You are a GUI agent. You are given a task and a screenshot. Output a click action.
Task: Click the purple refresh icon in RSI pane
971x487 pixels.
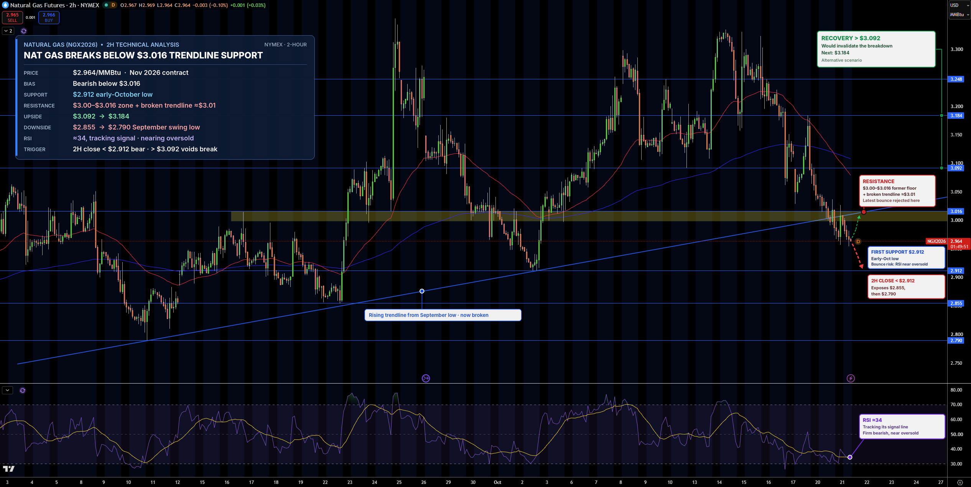(23, 390)
